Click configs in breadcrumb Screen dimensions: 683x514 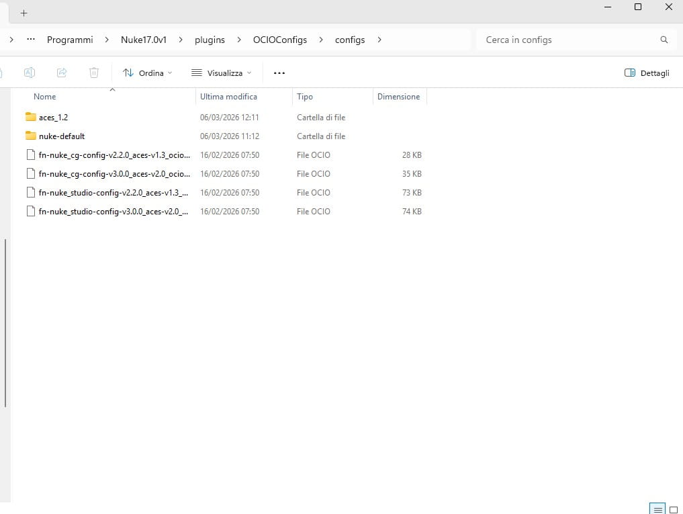(x=350, y=40)
